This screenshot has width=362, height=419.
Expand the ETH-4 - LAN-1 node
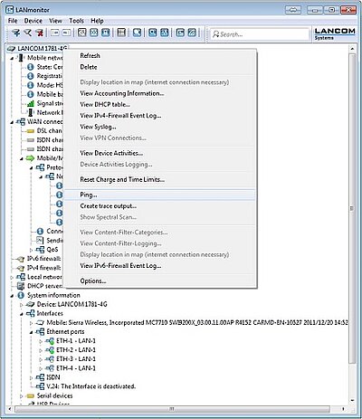tap(41, 368)
